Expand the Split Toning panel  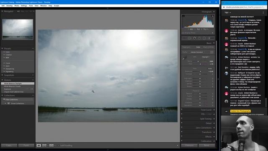[x=214, y=119]
